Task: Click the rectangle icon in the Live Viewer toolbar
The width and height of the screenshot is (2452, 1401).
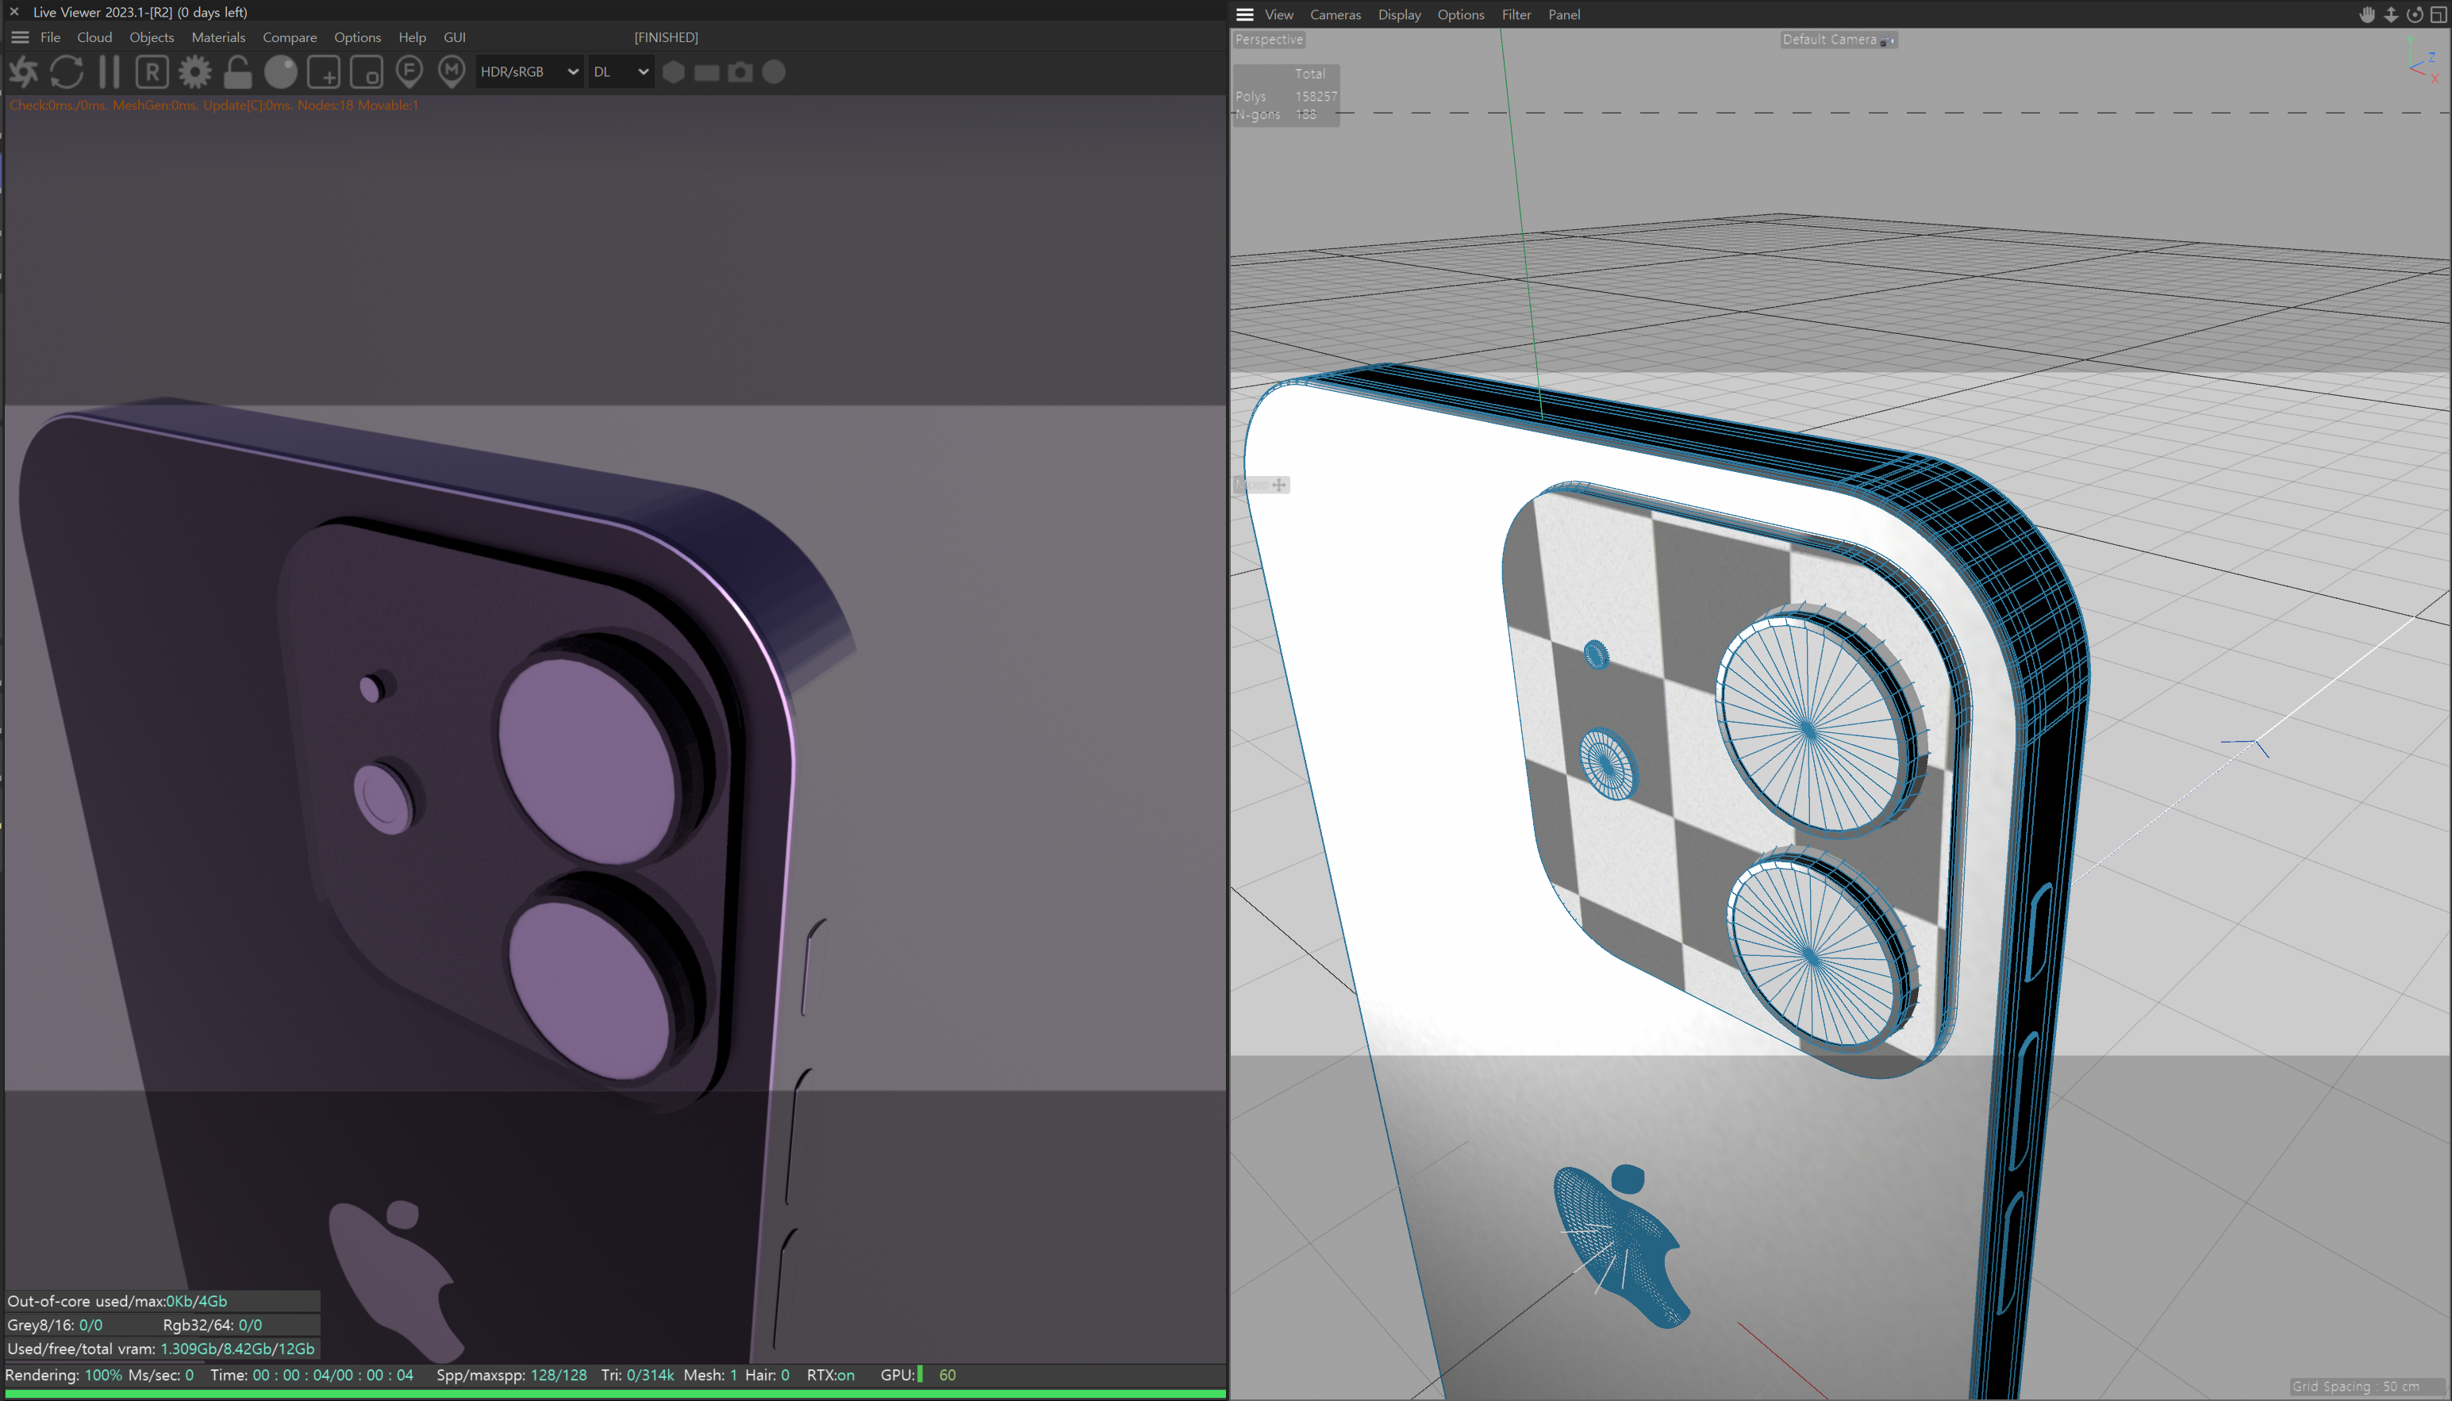Action: pyautogui.click(x=707, y=72)
